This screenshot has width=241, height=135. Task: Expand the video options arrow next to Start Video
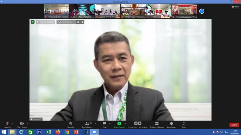point(28,124)
